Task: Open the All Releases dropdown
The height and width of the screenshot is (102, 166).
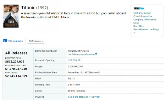Action: [x=36, y=41]
